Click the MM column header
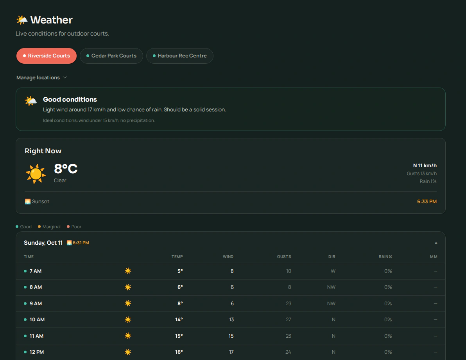The width and height of the screenshot is (466, 360). [x=434, y=257]
